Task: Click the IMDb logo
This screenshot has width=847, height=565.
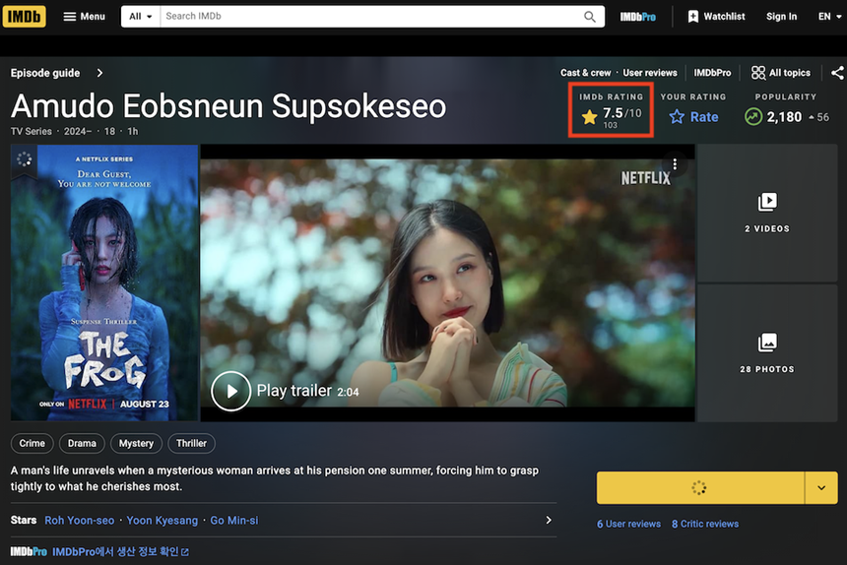Action: 24,16
